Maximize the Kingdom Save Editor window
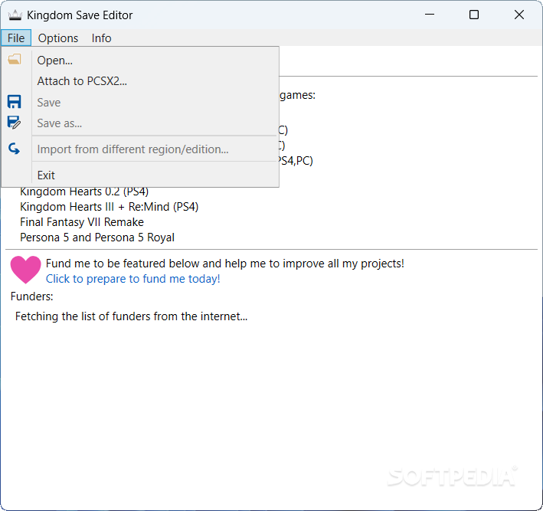 (474, 15)
